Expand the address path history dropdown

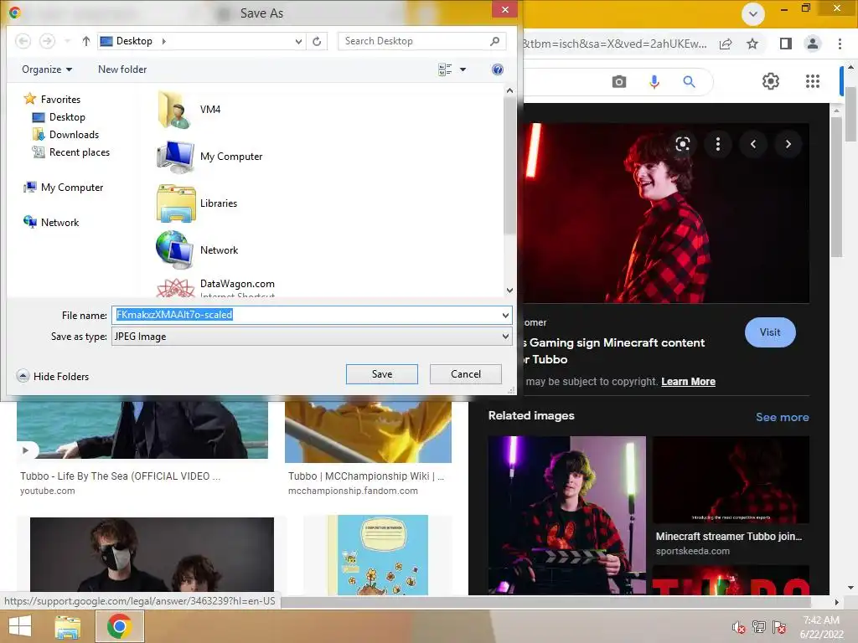tap(298, 41)
